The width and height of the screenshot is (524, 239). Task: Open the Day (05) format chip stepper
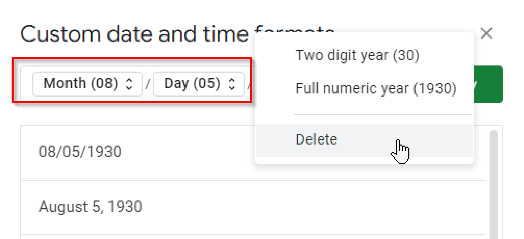[x=198, y=84]
